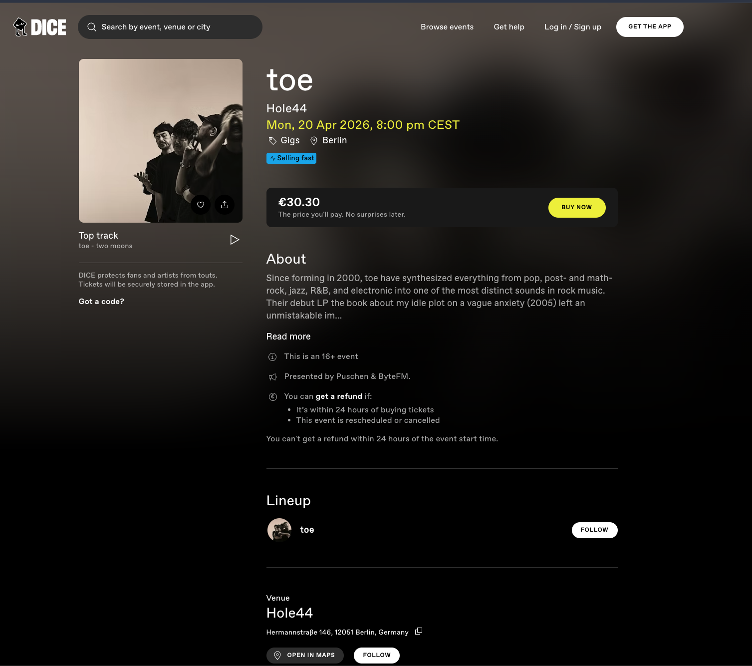752x666 pixels.
Task: Toggle Follow for the artist toe
Action: pyautogui.click(x=594, y=530)
